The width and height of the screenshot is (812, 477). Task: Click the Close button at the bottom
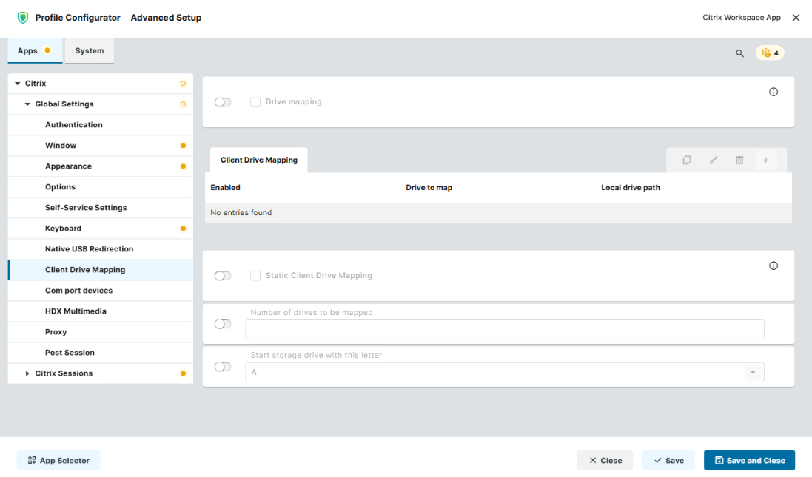coord(605,461)
